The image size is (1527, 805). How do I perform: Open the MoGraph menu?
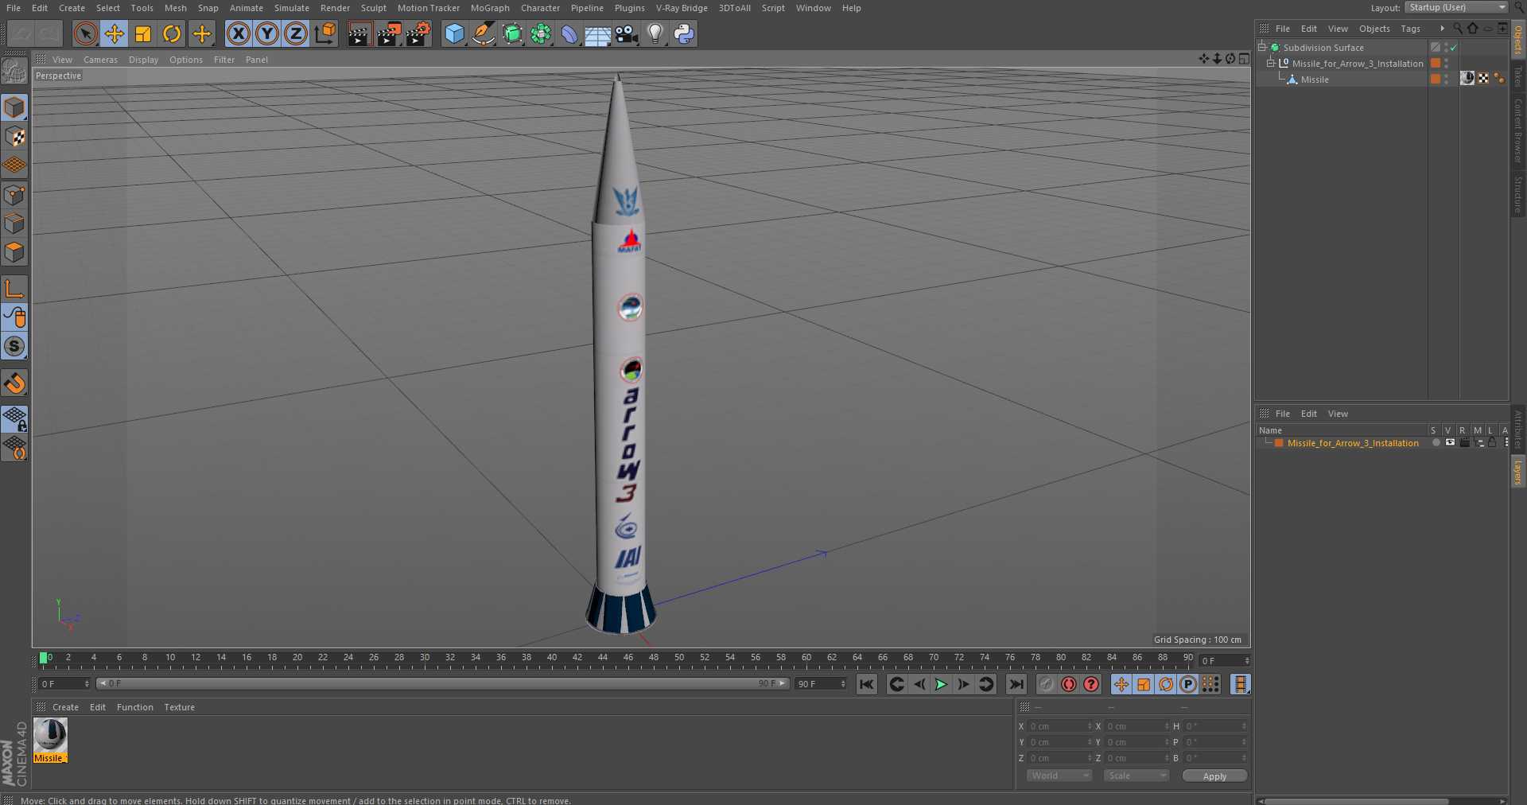pos(490,8)
